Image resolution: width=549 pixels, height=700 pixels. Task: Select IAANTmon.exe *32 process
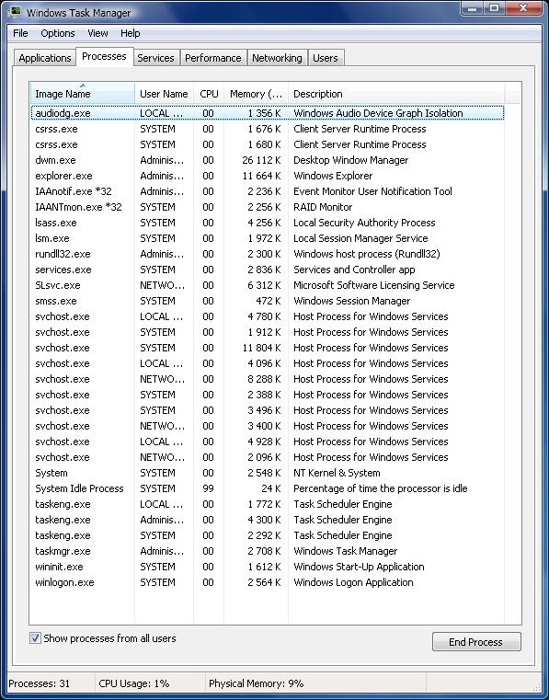pyautogui.click(x=268, y=207)
